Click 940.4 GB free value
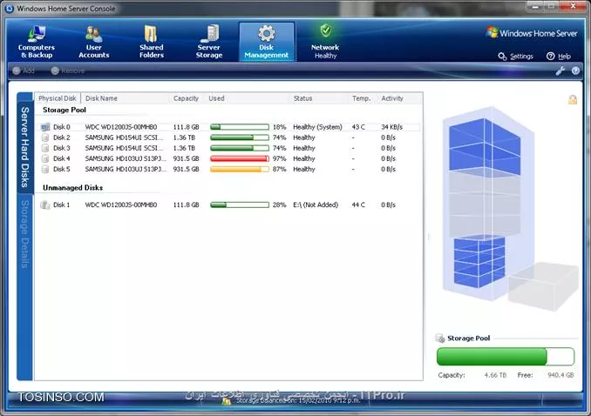The height and width of the screenshot is (416, 591). pos(560,375)
